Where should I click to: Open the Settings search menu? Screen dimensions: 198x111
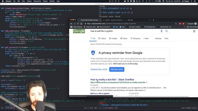[158, 38]
